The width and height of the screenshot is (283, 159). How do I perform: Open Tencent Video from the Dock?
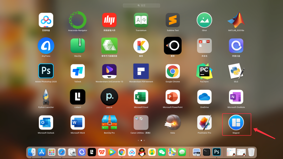click(112, 152)
